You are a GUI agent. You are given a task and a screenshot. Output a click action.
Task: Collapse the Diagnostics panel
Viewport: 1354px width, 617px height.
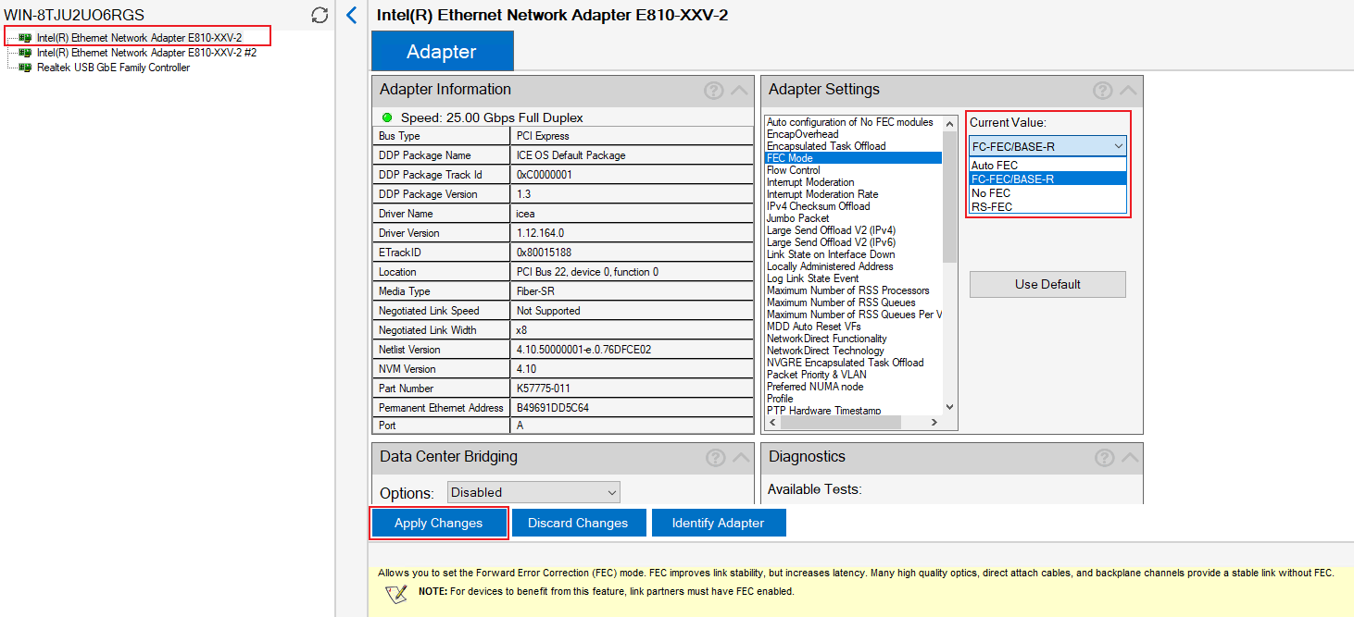pyautogui.click(x=1130, y=458)
